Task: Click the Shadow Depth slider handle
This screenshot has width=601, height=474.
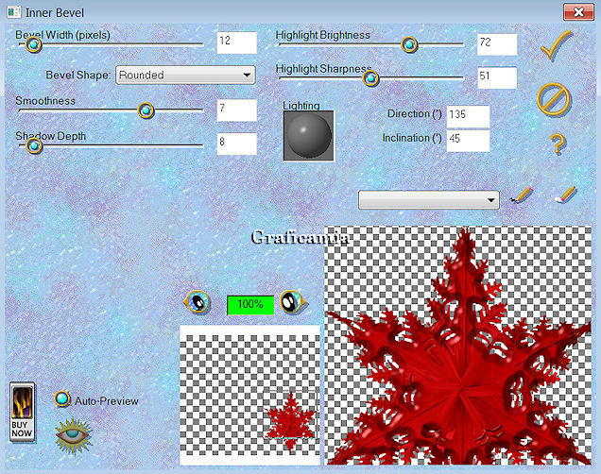Action: pos(34,145)
